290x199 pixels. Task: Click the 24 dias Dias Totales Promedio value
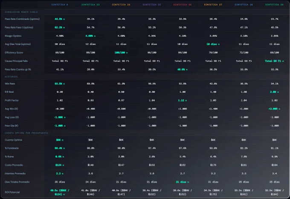coord(90,182)
